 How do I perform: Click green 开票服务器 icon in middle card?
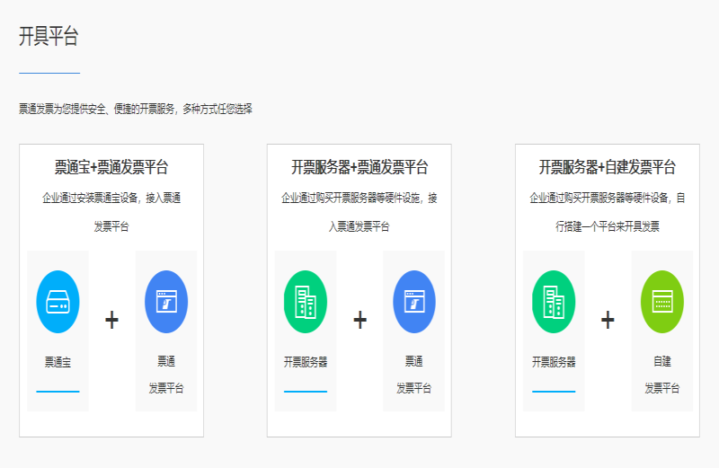[x=306, y=302]
